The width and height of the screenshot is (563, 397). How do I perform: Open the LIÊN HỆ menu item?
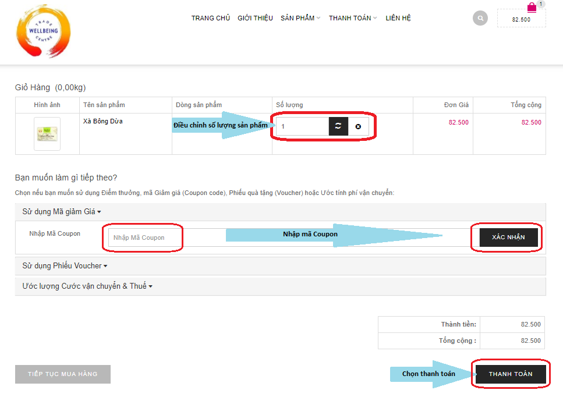[398, 18]
